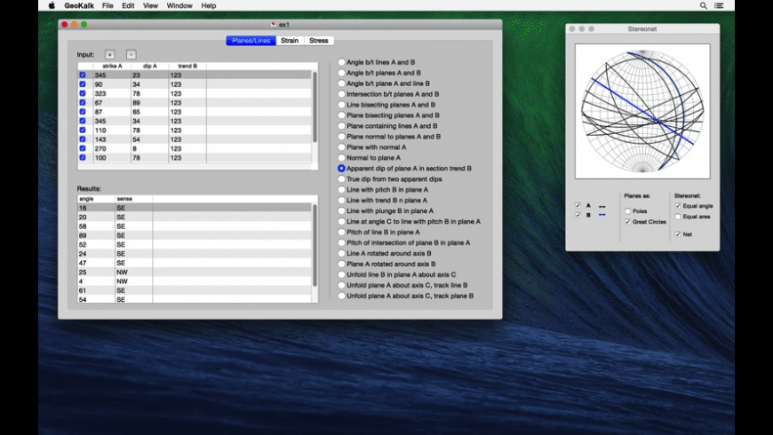Click the blue line swatch for B
The width and height of the screenshot is (773, 435).
coord(602,215)
